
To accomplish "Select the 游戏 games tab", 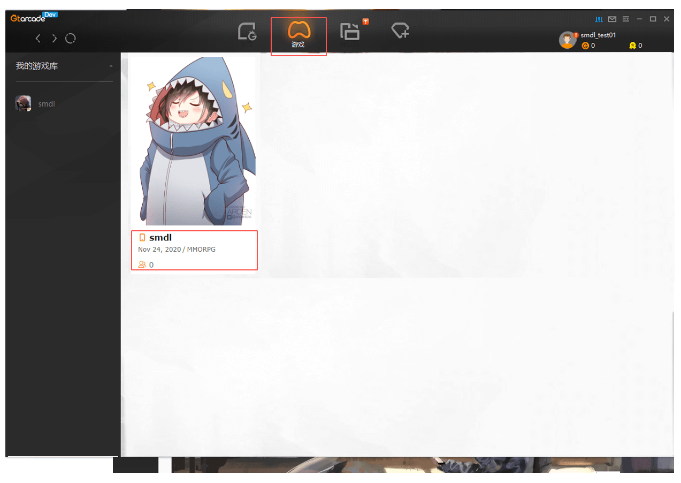I will coord(299,35).
